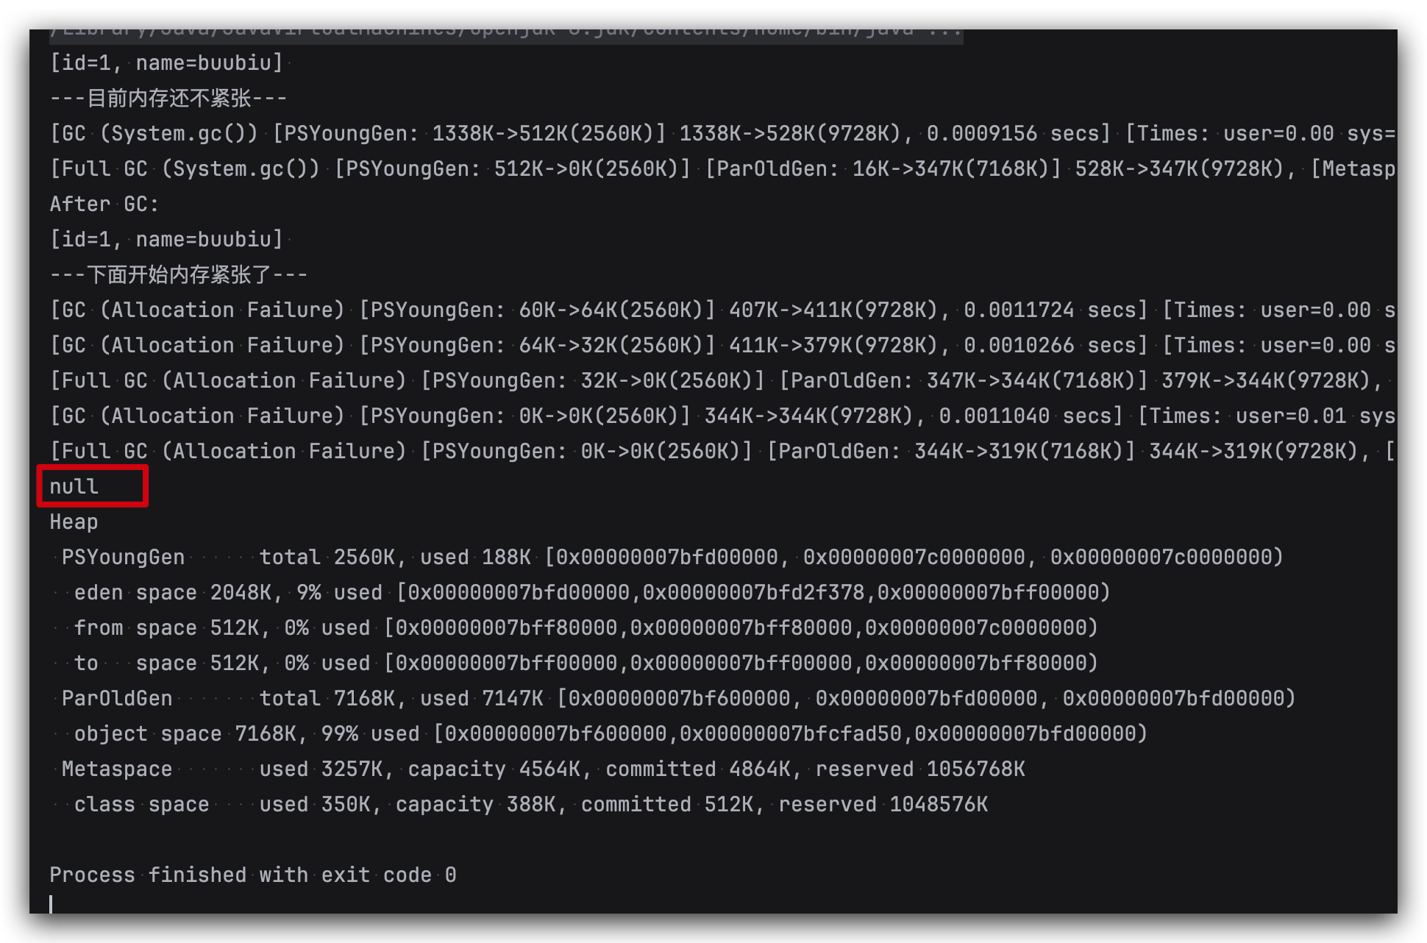This screenshot has width=1427, height=943.
Task: Click the 'After GC:' output line
Action: pos(104,204)
